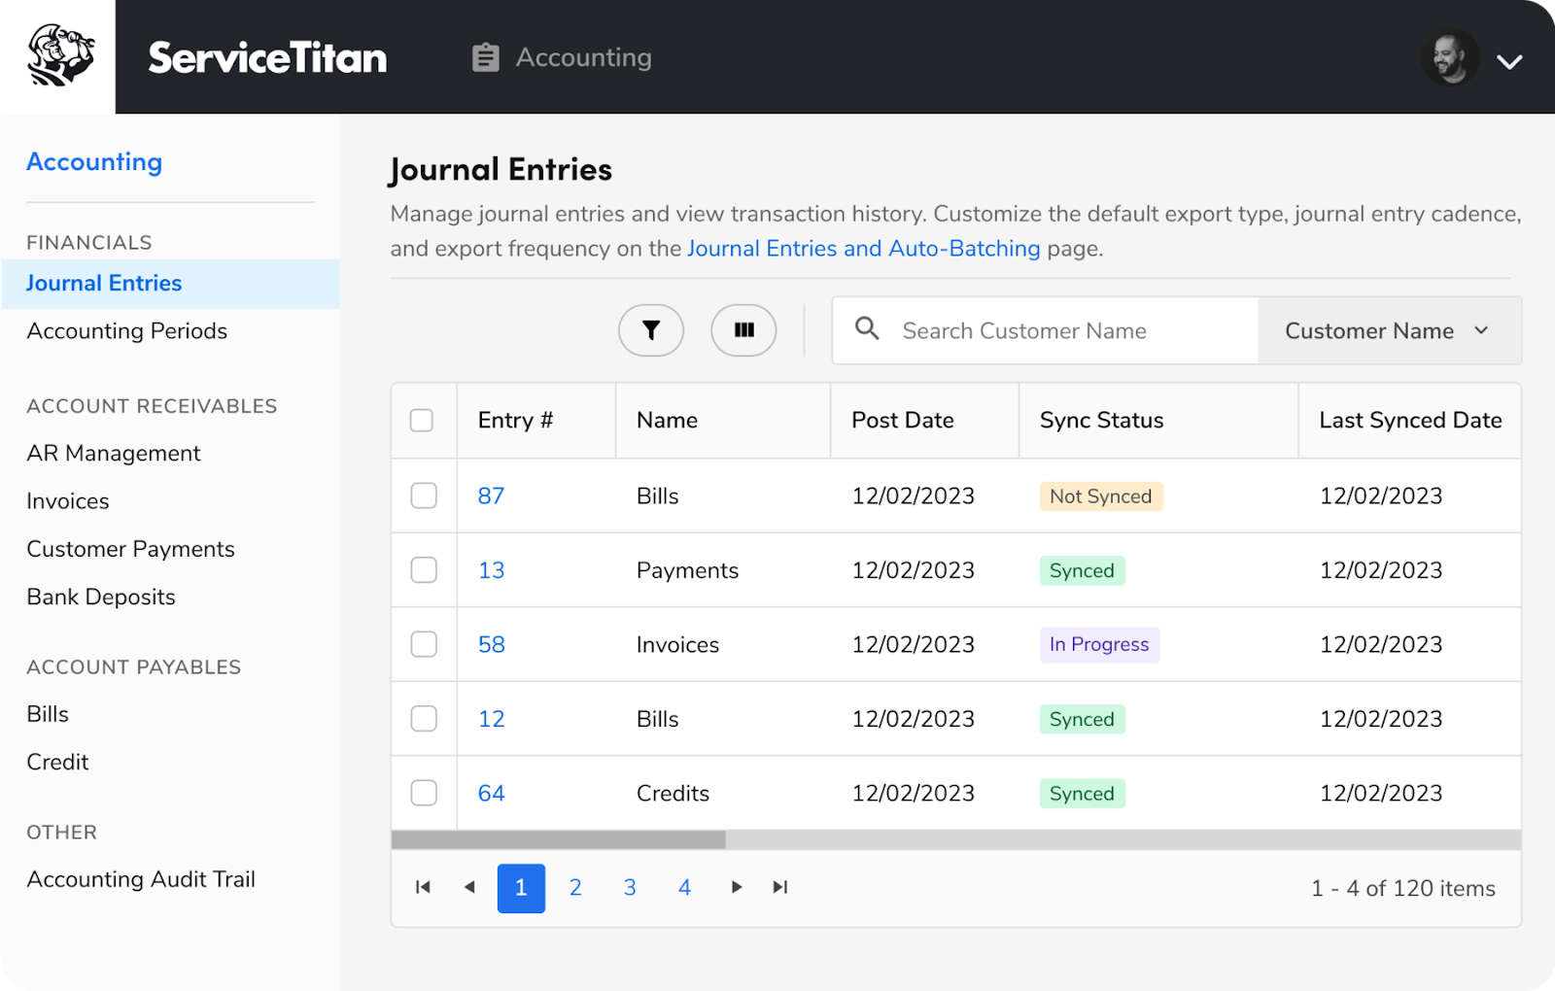Click the Invoices name cell in table
Screen dimensions: 1555x991
point(677,644)
